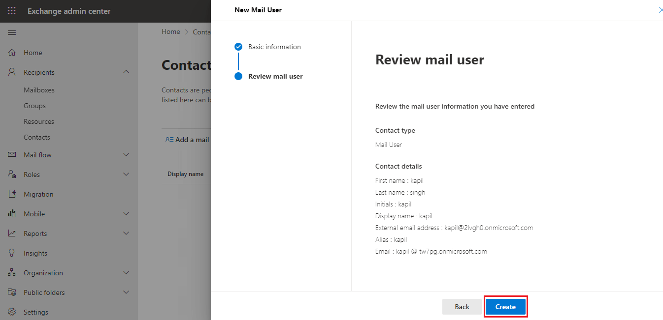
Task: Go to Basic information wizard step
Action: [274, 47]
